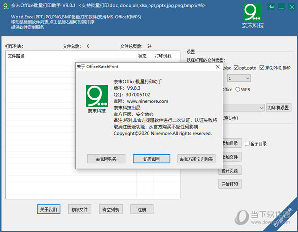The image size is (298, 232).
Task: Expand the printer selection dropdown
Action: tap(262, 108)
